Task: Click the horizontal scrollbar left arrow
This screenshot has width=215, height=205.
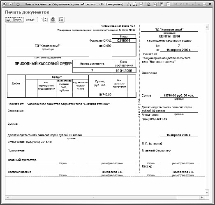Action: coord(8,197)
